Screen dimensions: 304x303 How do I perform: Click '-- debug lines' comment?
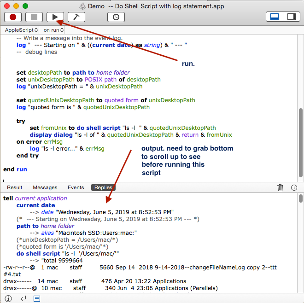pos(37,52)
